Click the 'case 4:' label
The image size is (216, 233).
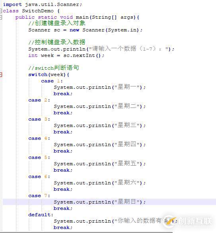[x=39, y=139]
